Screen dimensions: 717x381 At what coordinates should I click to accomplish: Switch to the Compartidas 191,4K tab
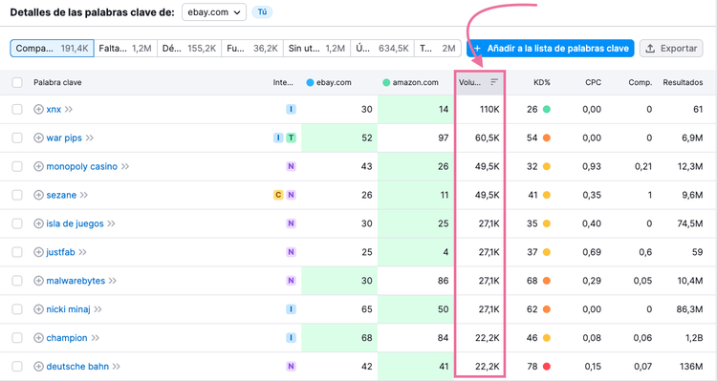point(53,48)
